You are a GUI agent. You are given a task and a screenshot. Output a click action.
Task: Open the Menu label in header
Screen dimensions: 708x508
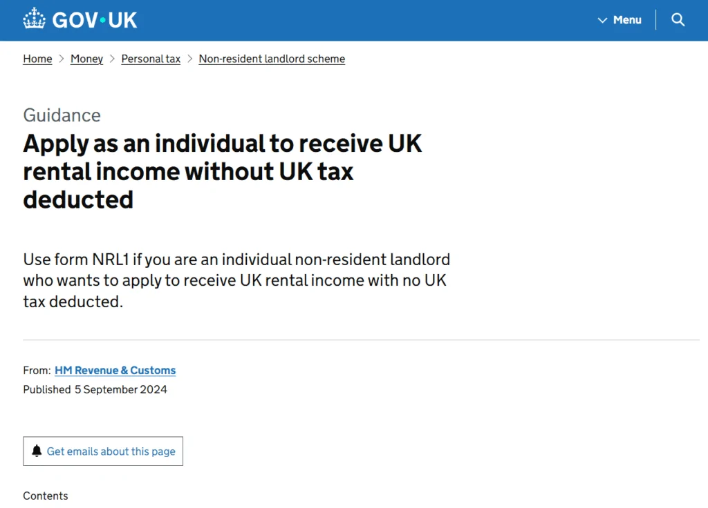627,20
